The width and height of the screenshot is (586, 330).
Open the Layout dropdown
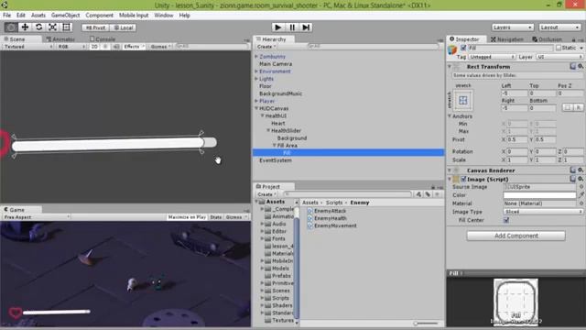tap(559, 27)
